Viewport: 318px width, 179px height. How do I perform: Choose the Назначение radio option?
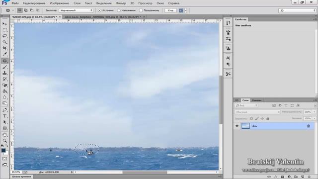click(119, 10)
